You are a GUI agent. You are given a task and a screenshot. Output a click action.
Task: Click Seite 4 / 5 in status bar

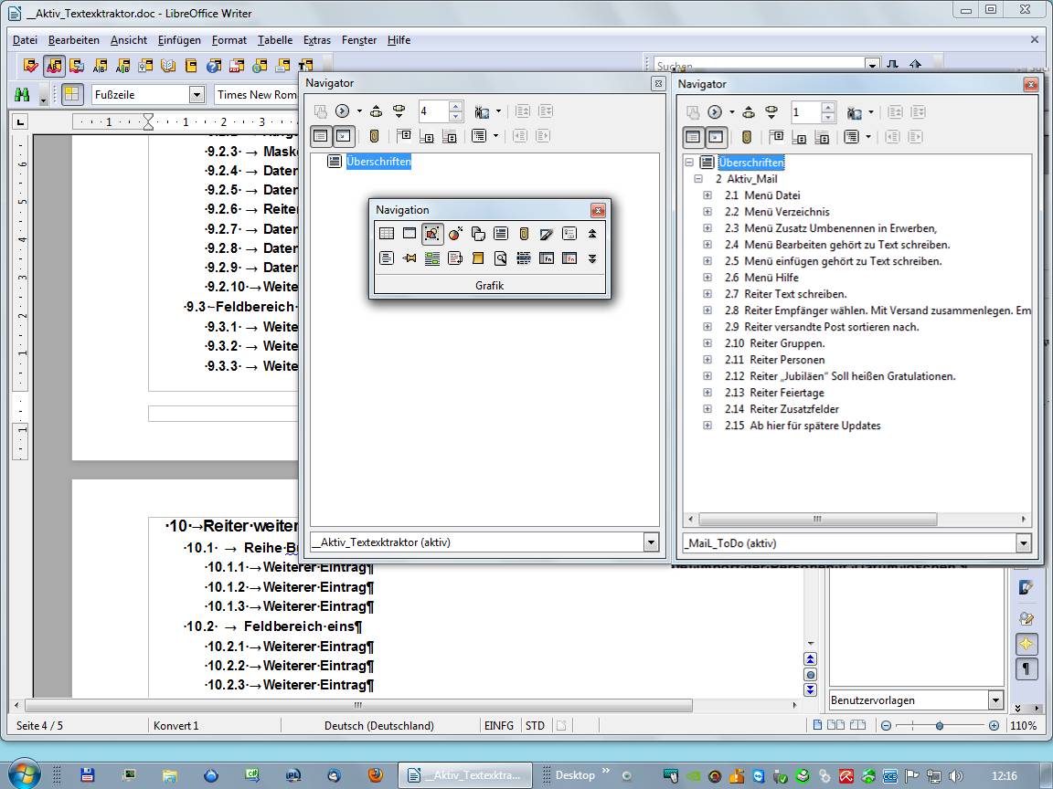(39, 725)
